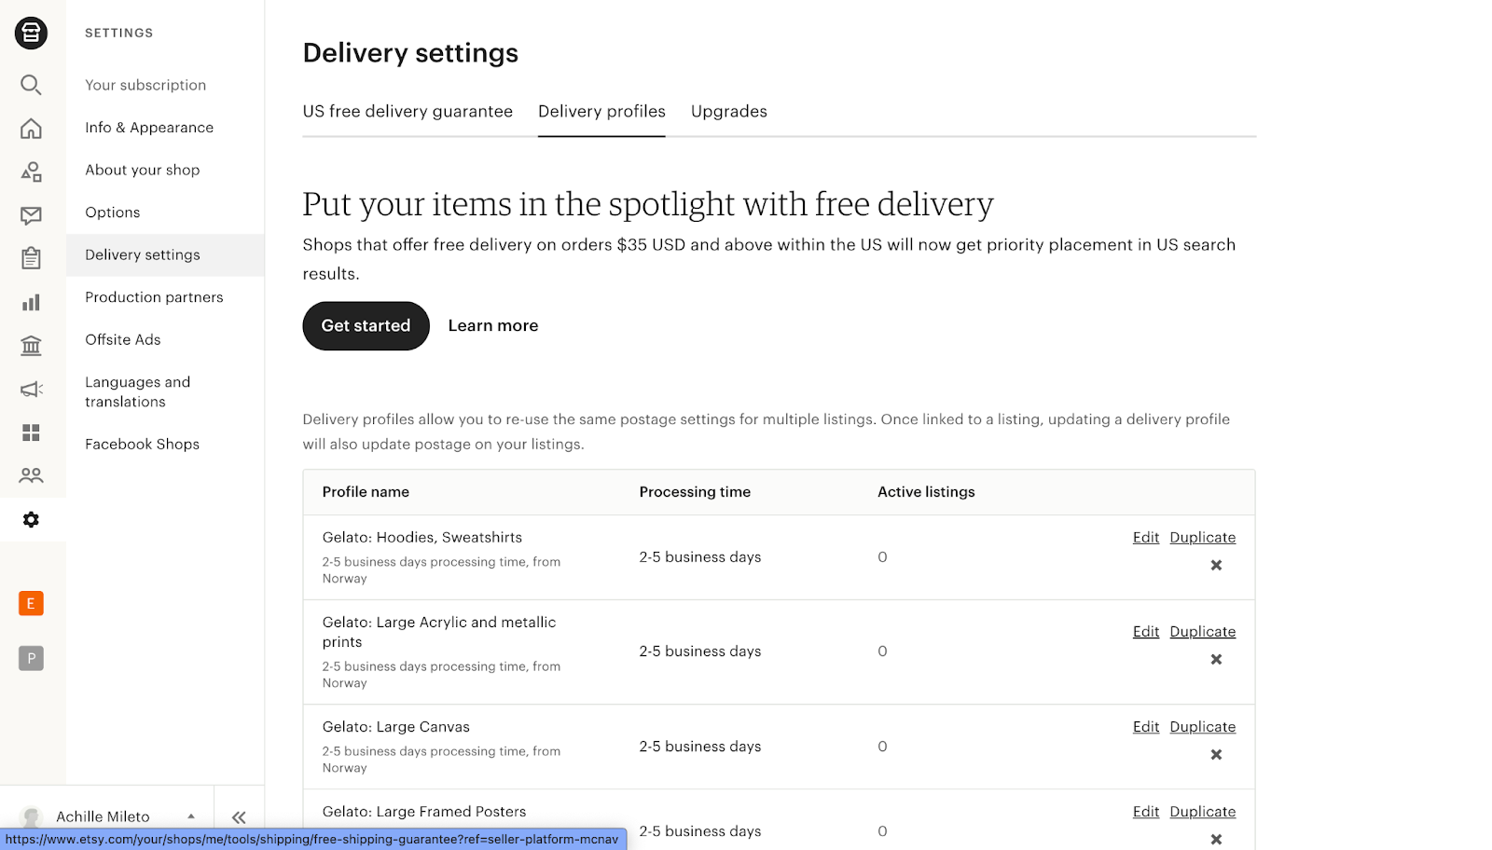Open Orders clipboard icon

pos(31,258)
